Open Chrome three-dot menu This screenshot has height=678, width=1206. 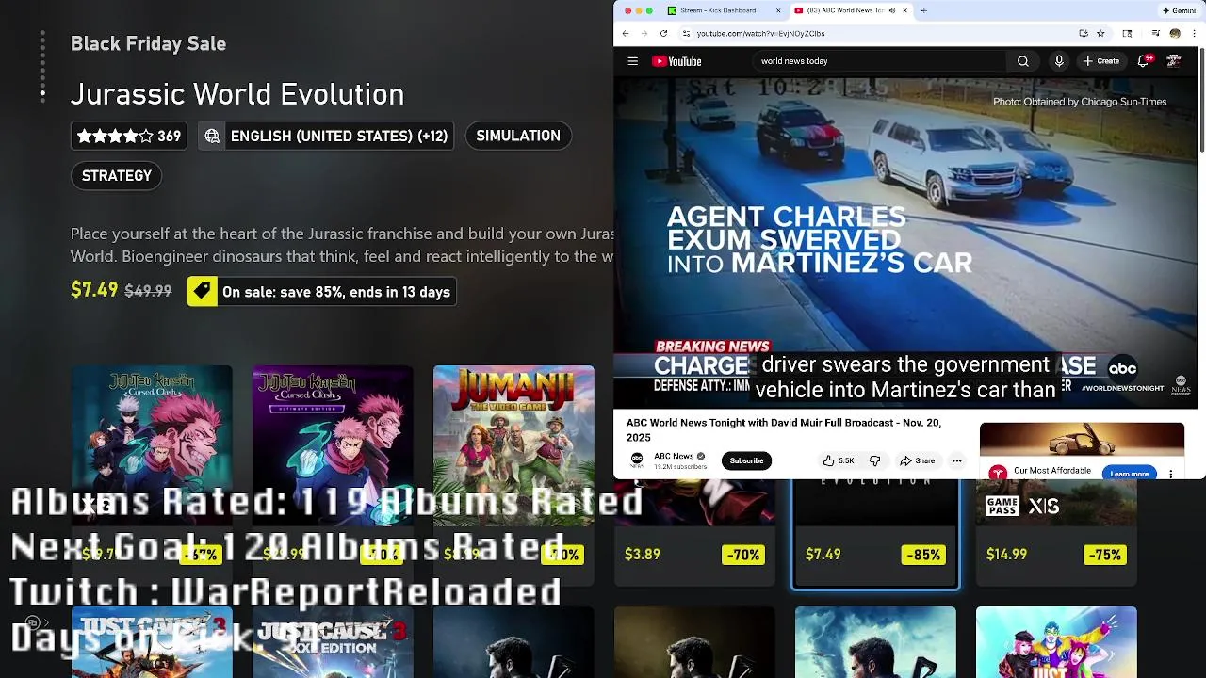(x=1193, y=33)
